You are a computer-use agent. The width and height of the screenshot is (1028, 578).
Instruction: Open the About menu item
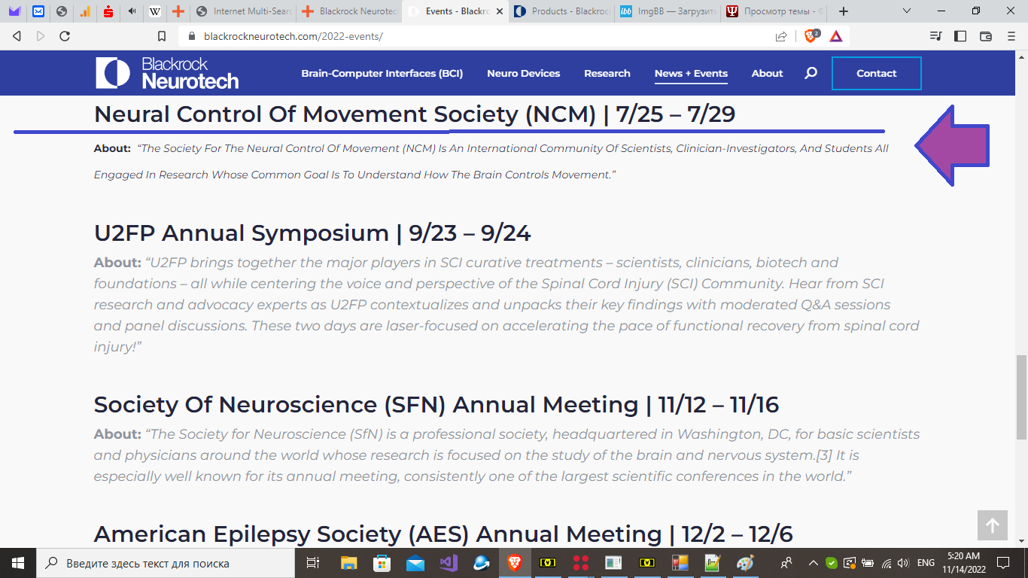(767, 73)
